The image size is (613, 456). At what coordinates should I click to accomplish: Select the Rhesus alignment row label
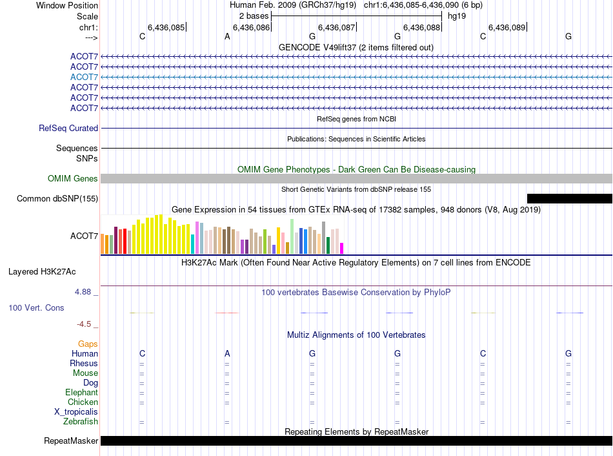(84, 363)
